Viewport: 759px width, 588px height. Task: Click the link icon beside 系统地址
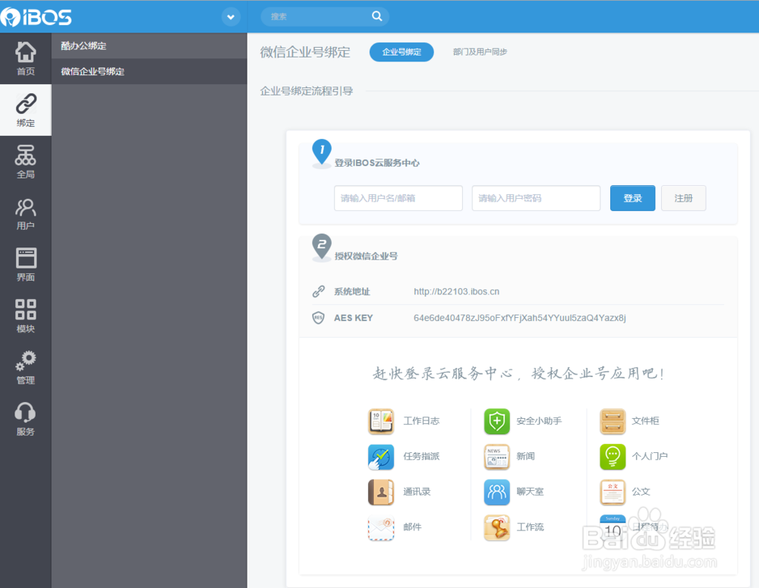coord(318,291)
